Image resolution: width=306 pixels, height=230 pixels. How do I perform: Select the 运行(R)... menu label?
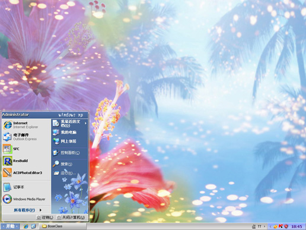(x=68, y=173)
